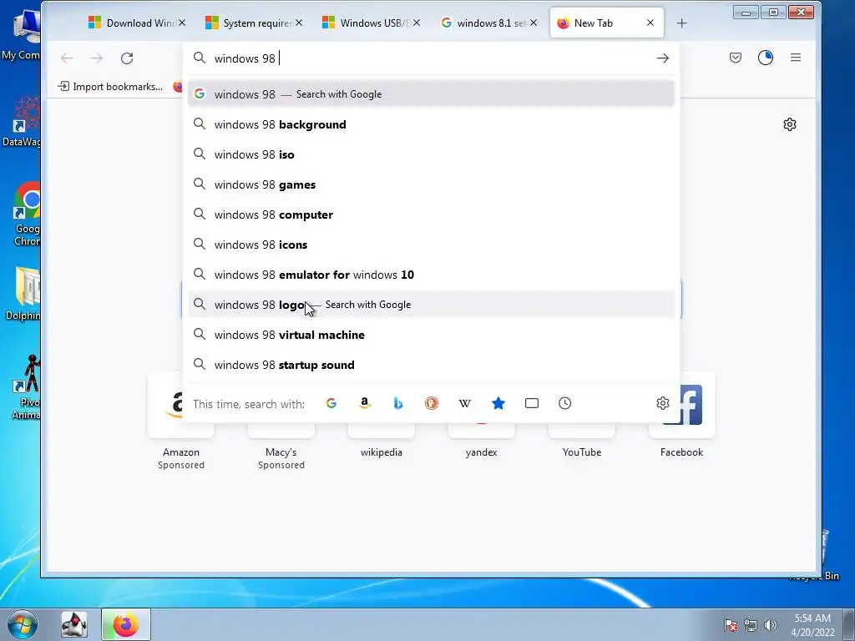Close the Windows USB/DVD tab

pyautogui.click(x=417, y=23)
